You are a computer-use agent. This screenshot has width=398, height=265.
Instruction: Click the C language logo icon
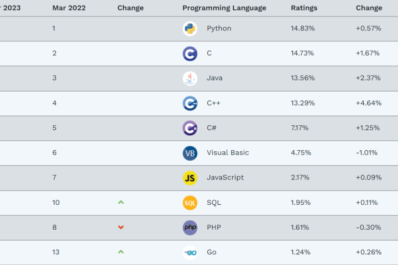pos(190,54)
